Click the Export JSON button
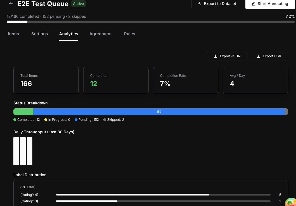Screen dimensions: 296x206 [227, 56]
